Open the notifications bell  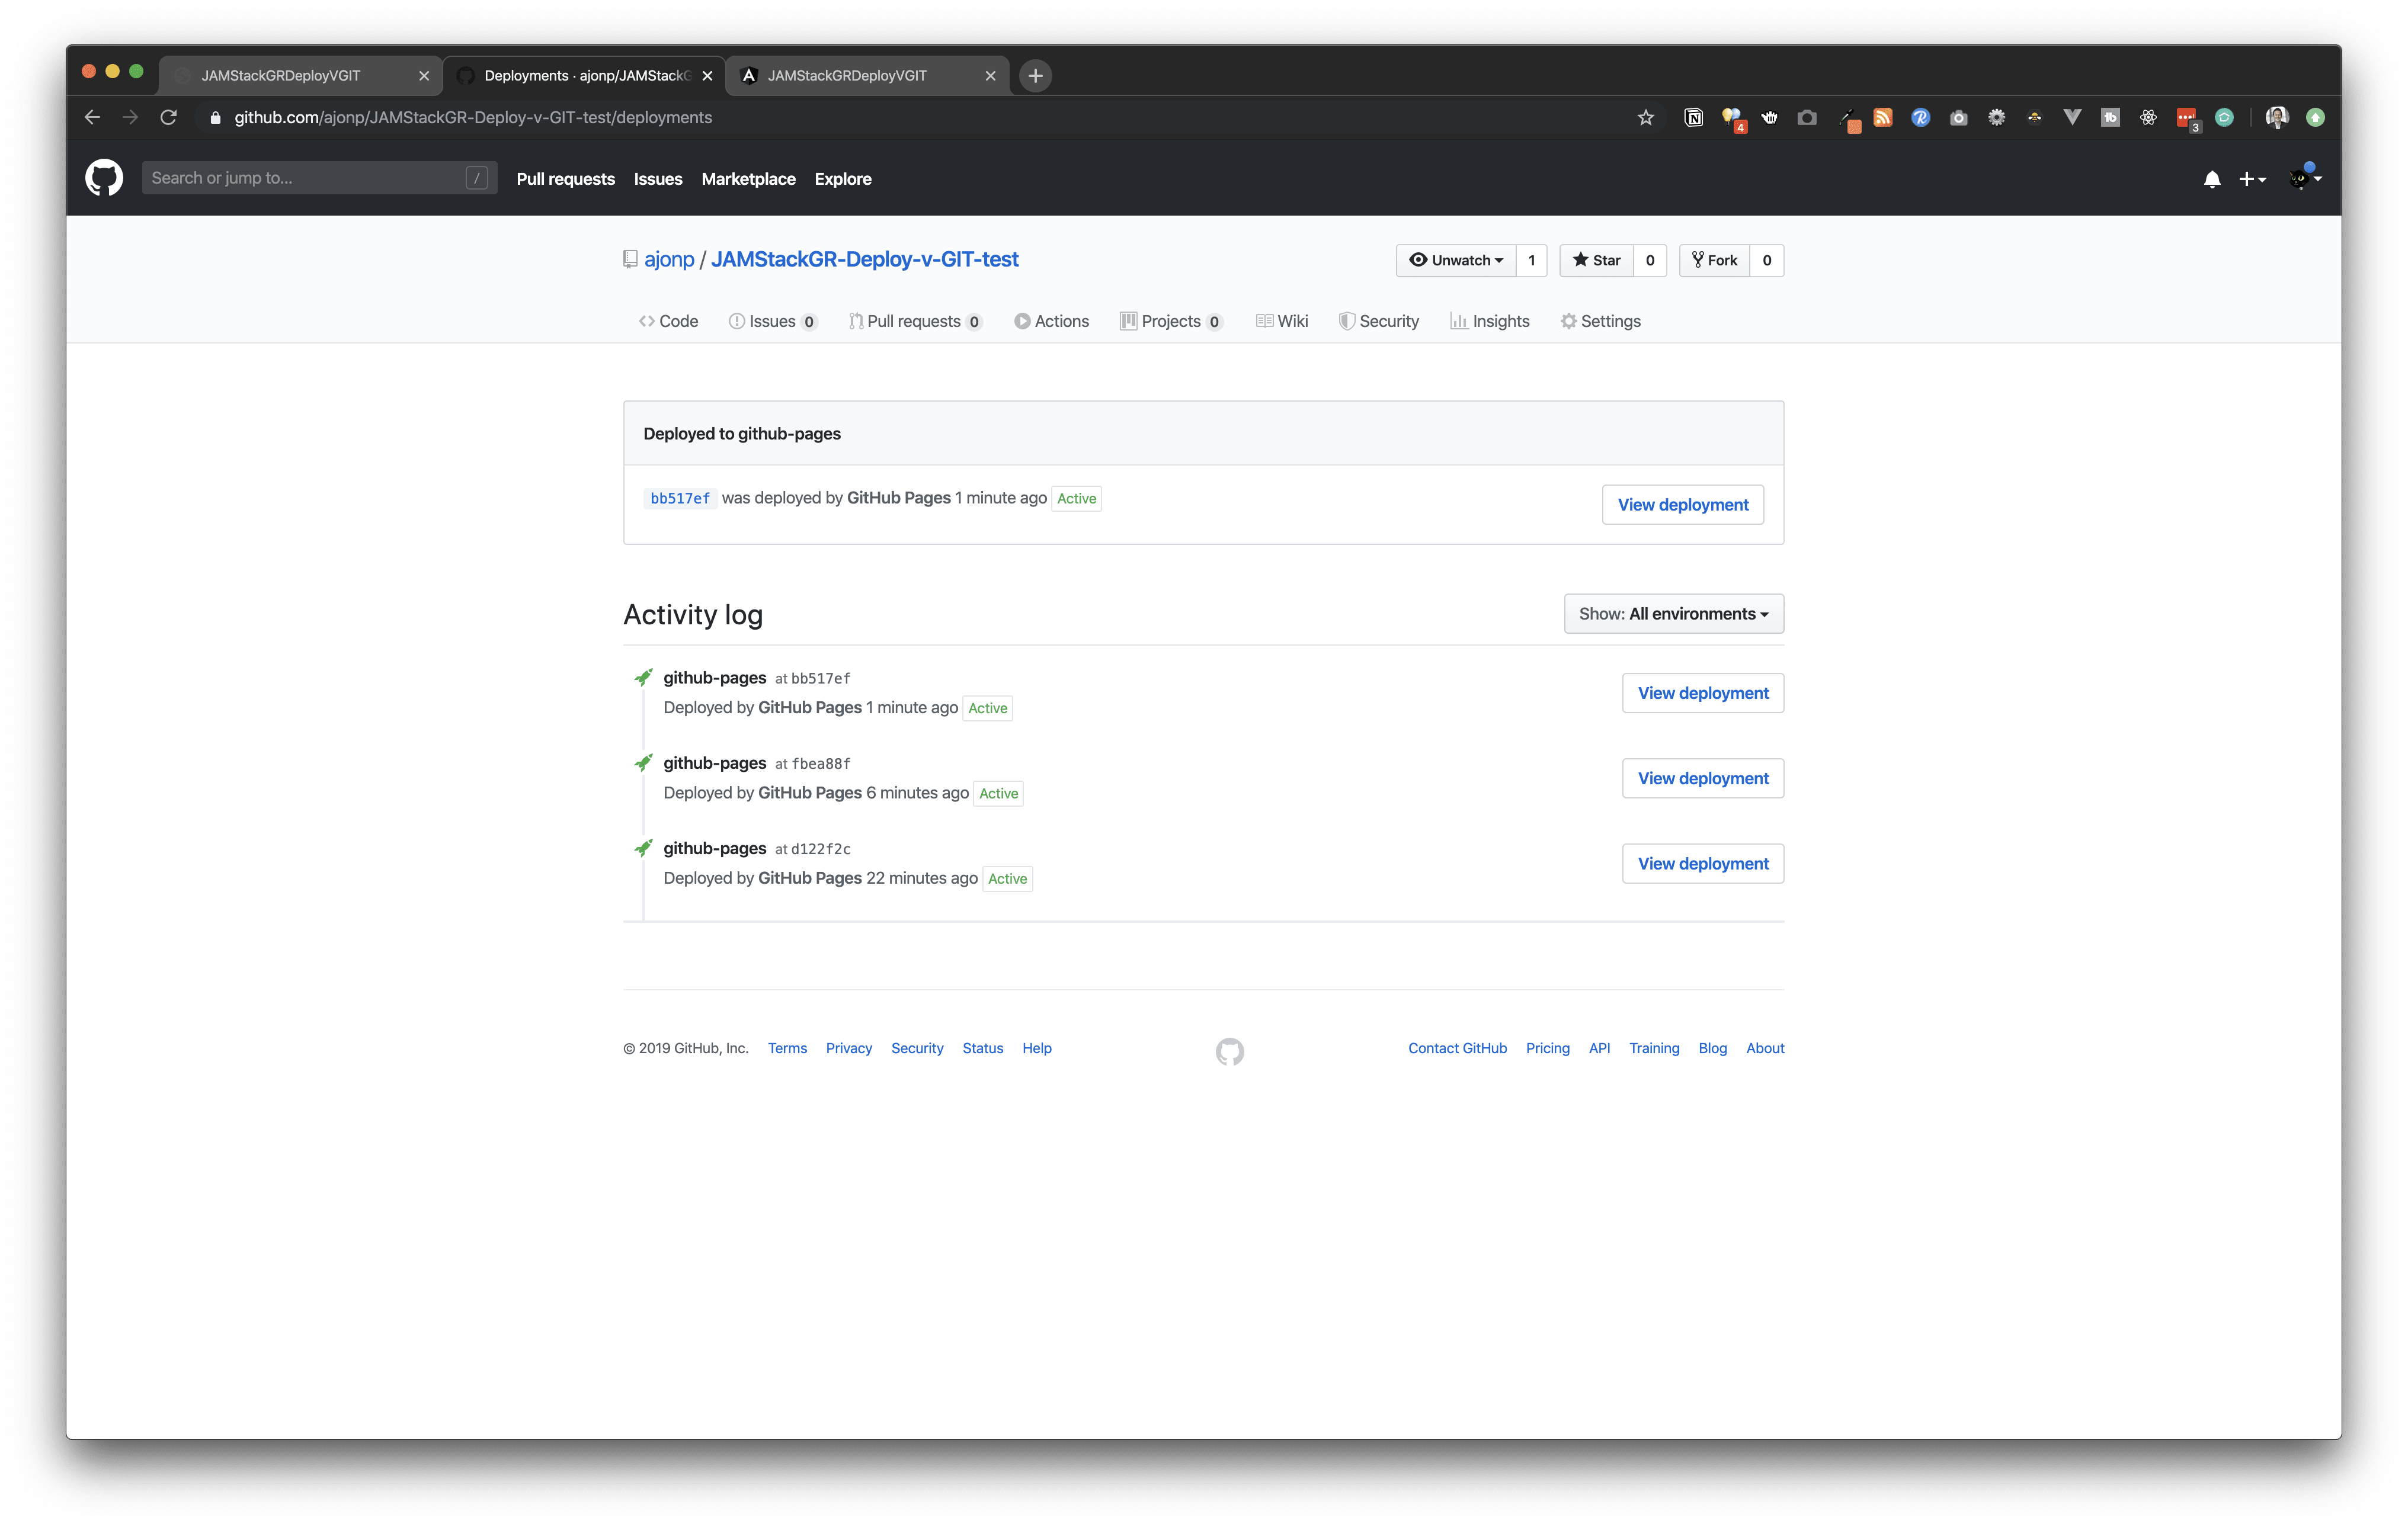coord(2212,179)
